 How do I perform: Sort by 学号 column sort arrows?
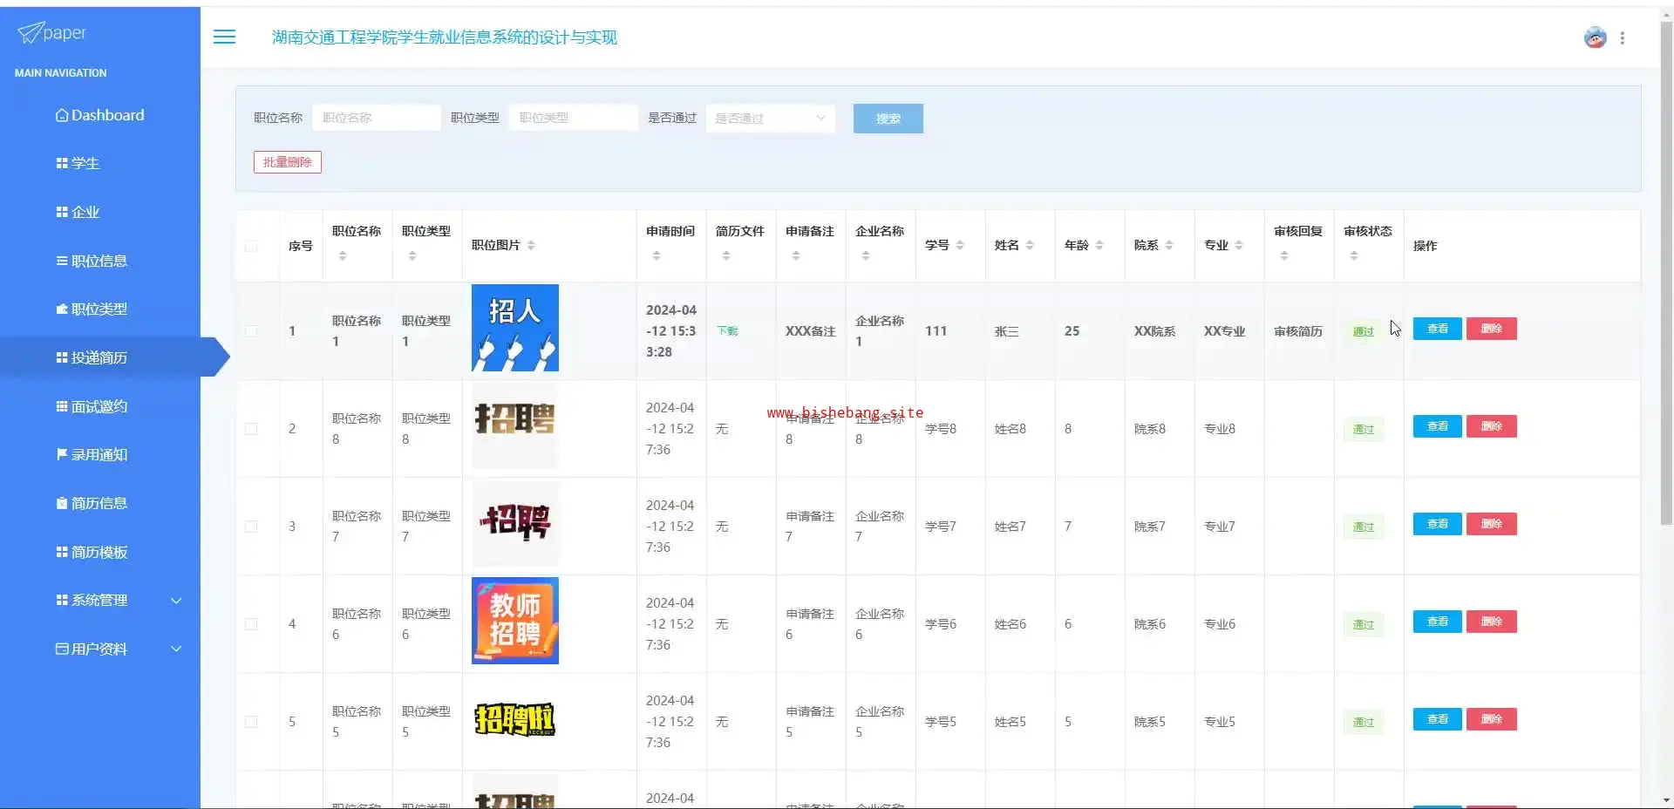[960, 246]
